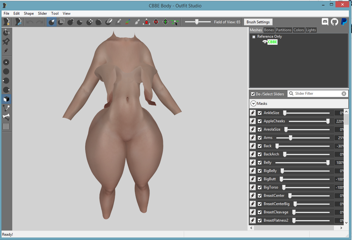Collapse the Reference Only tree node
The height and width of the screenshot is (240, 352).
point(254,37)
